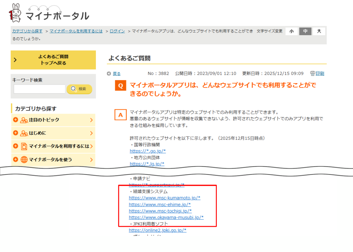Set font size to small 小
This screenshot has height=252, width=353.
point(291,31)
